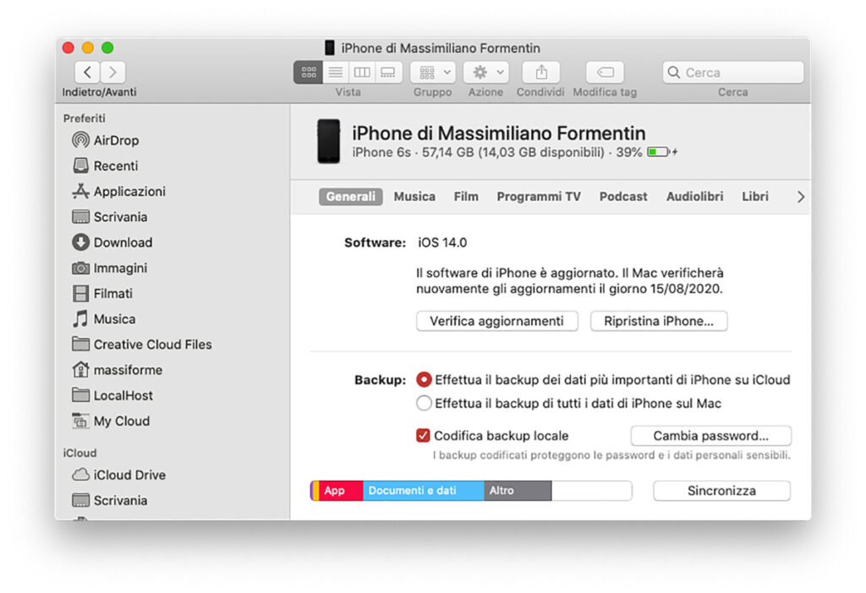Click the battery charging indicator
Screen dimensions: 866x593
662,152
